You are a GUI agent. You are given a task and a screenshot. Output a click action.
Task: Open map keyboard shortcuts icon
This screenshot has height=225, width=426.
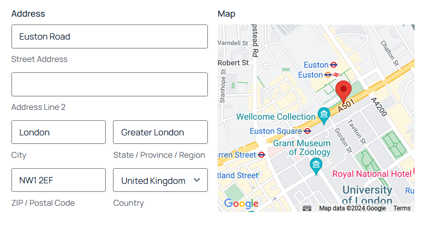click(x=307, y=208)
